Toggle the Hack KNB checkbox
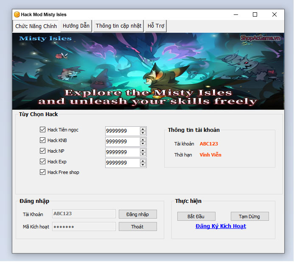This screenshot has height=262, width=294. (x=42, y=140)
